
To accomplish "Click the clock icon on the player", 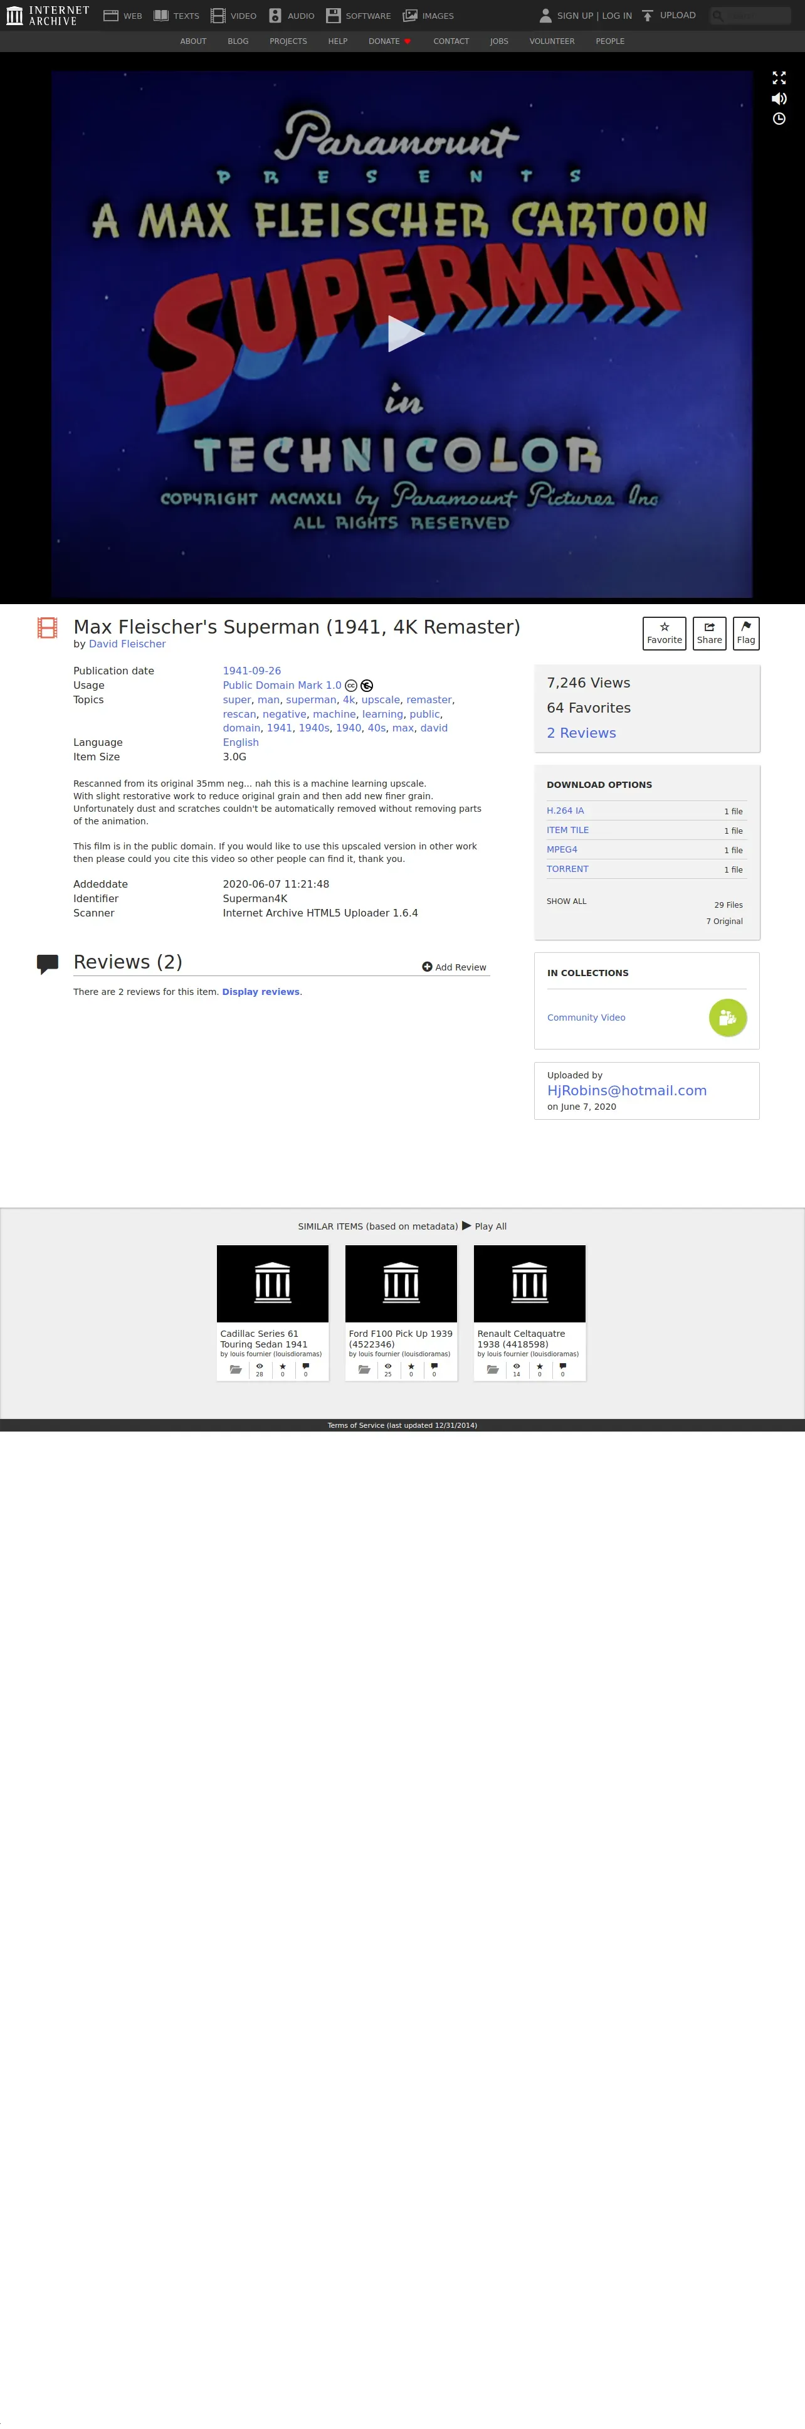I will point(779,119).
